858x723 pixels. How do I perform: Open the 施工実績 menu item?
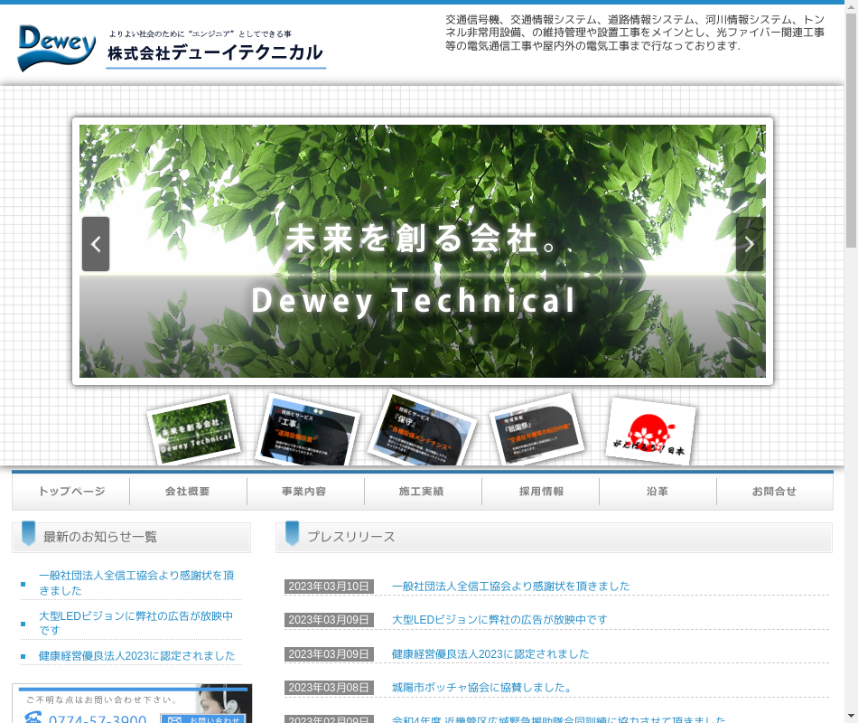tap(423, 492)
